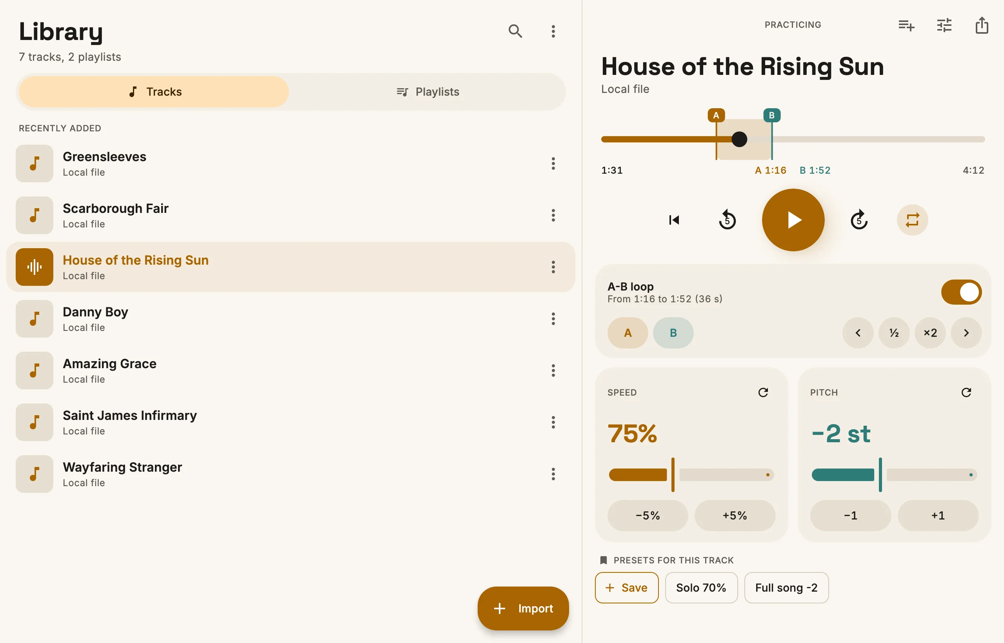Click the playback position slider knob
Image resolution: width=1004 pixels, height=643 pixels.
[739, 139]
